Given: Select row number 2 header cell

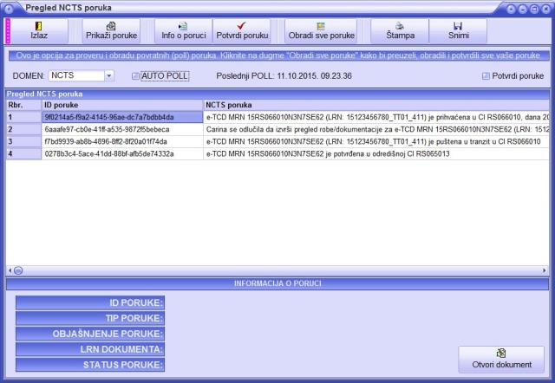Looking at the screenshot, I should pos(23,129).
